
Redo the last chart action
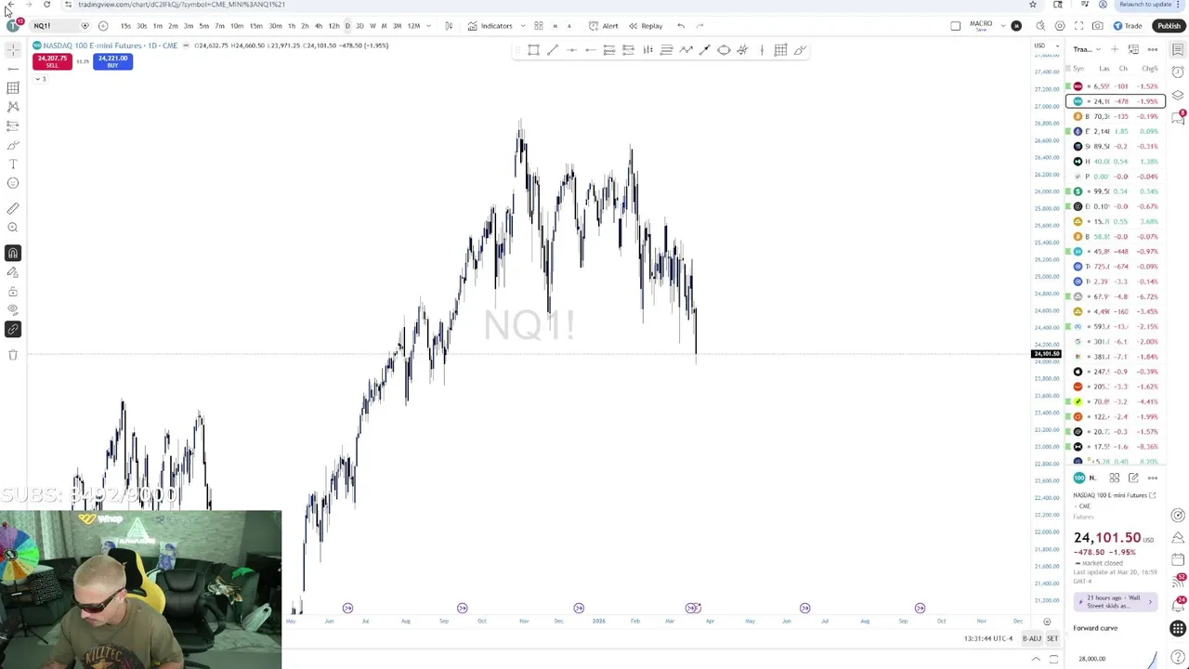pos(699,26)
